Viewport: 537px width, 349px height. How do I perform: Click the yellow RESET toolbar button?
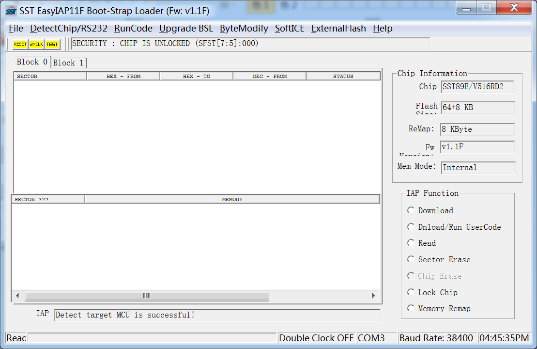coord(20,44)
